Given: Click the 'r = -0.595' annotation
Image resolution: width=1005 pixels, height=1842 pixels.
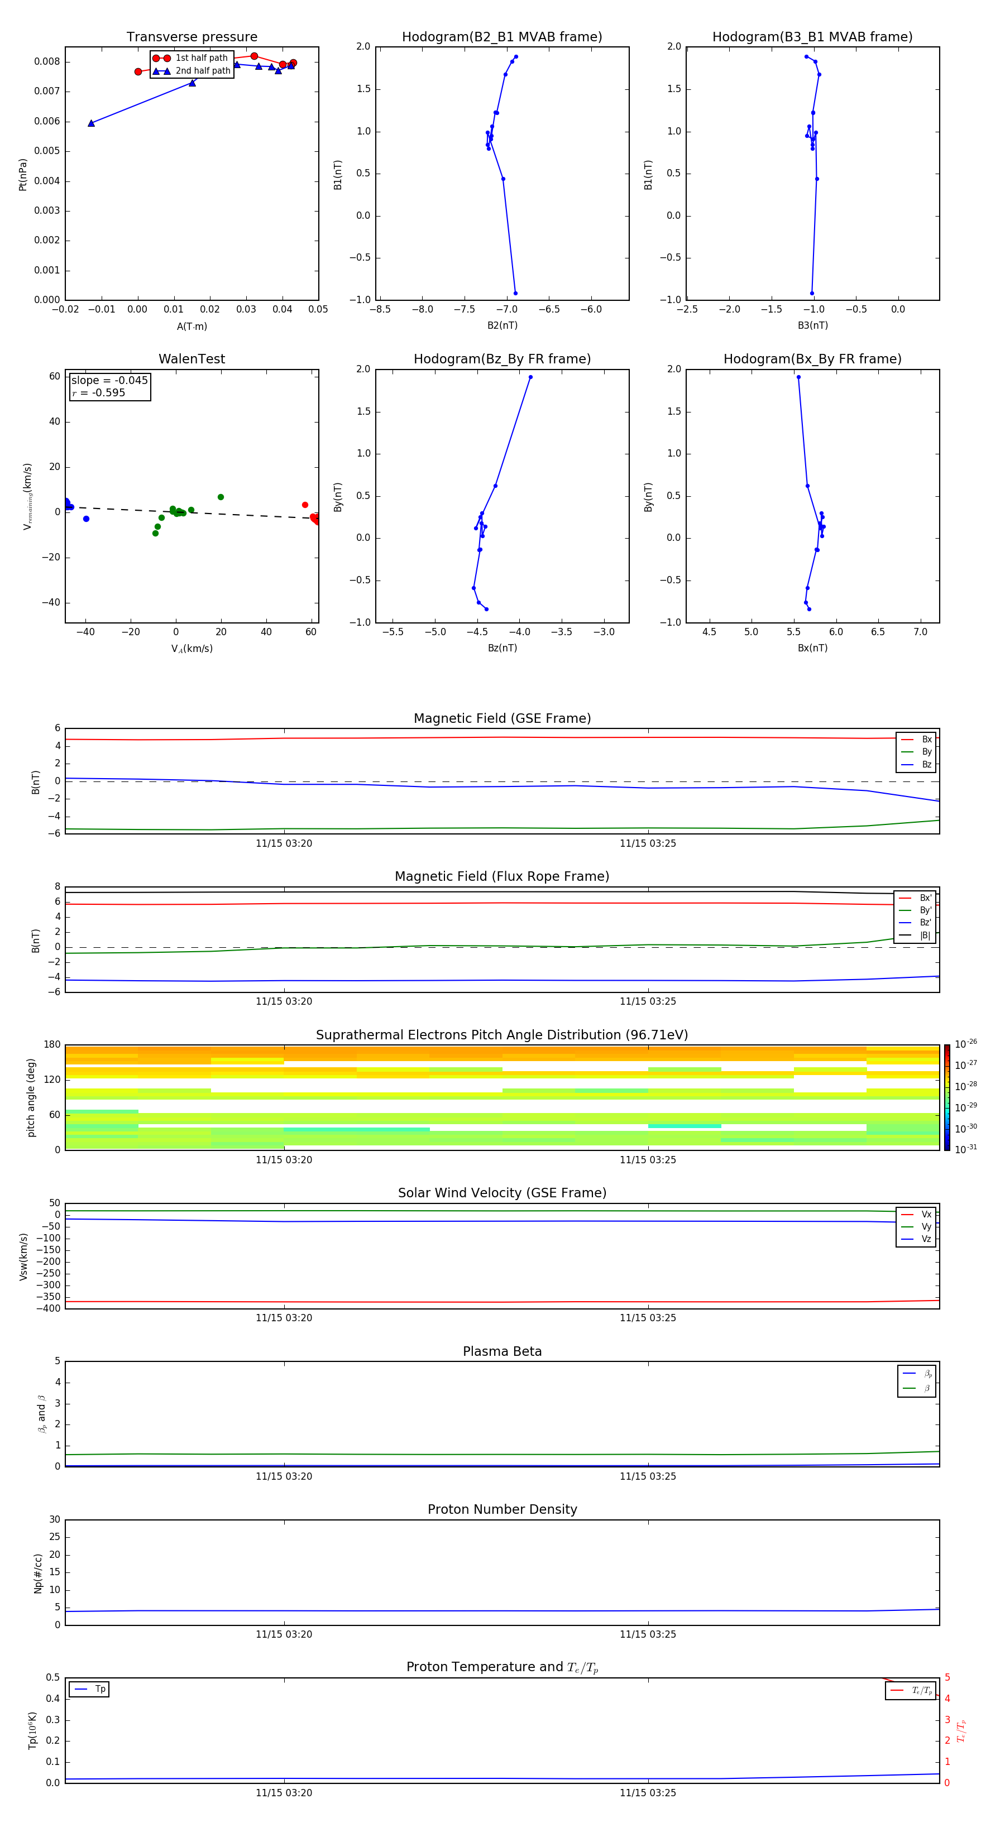Looking at the screenshot, I should [99, 392].
